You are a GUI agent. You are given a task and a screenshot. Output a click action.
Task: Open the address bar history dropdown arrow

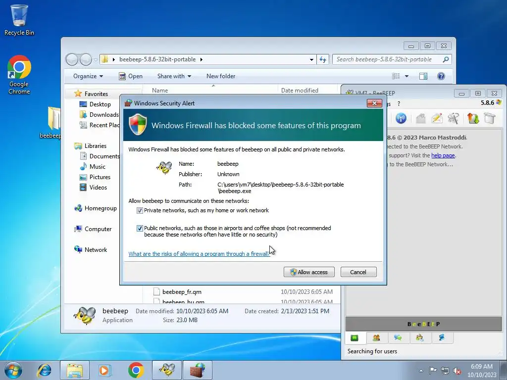[x=312, y=59]
